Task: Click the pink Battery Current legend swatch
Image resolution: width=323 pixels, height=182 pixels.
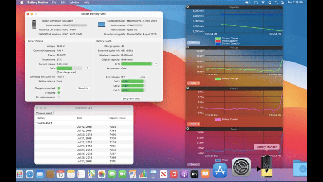Action: [218, 120]
